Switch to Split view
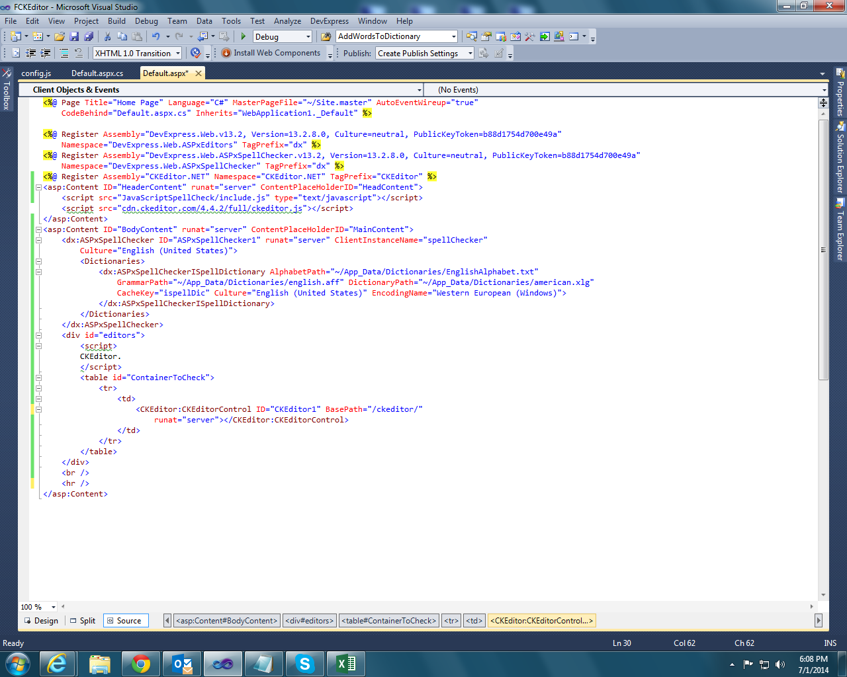Image resolution: width=847 pixels, height=677 pixels. (83, 621)
